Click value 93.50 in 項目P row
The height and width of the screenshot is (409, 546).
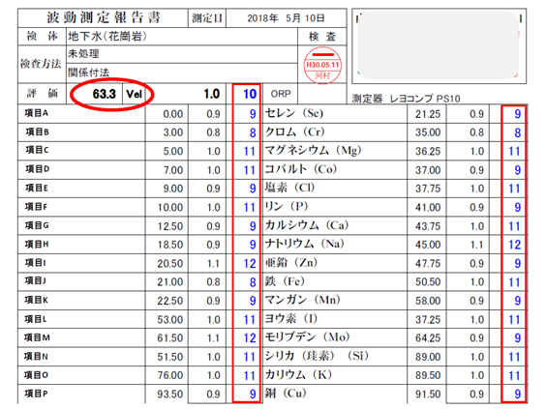point(170,394)
